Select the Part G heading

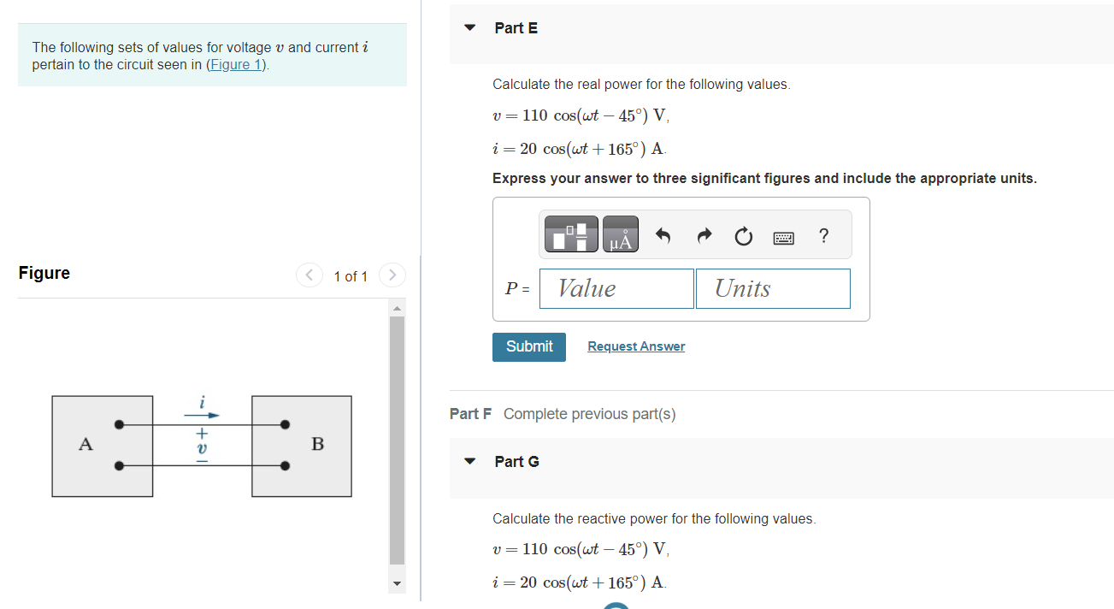click(x=516, y=461)
